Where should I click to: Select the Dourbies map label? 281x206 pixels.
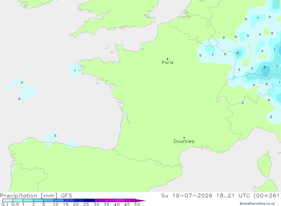(x=184, y=141)
